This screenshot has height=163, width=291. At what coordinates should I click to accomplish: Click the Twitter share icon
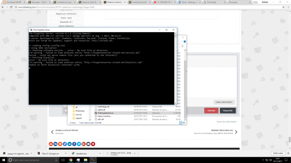click(79, 144)
